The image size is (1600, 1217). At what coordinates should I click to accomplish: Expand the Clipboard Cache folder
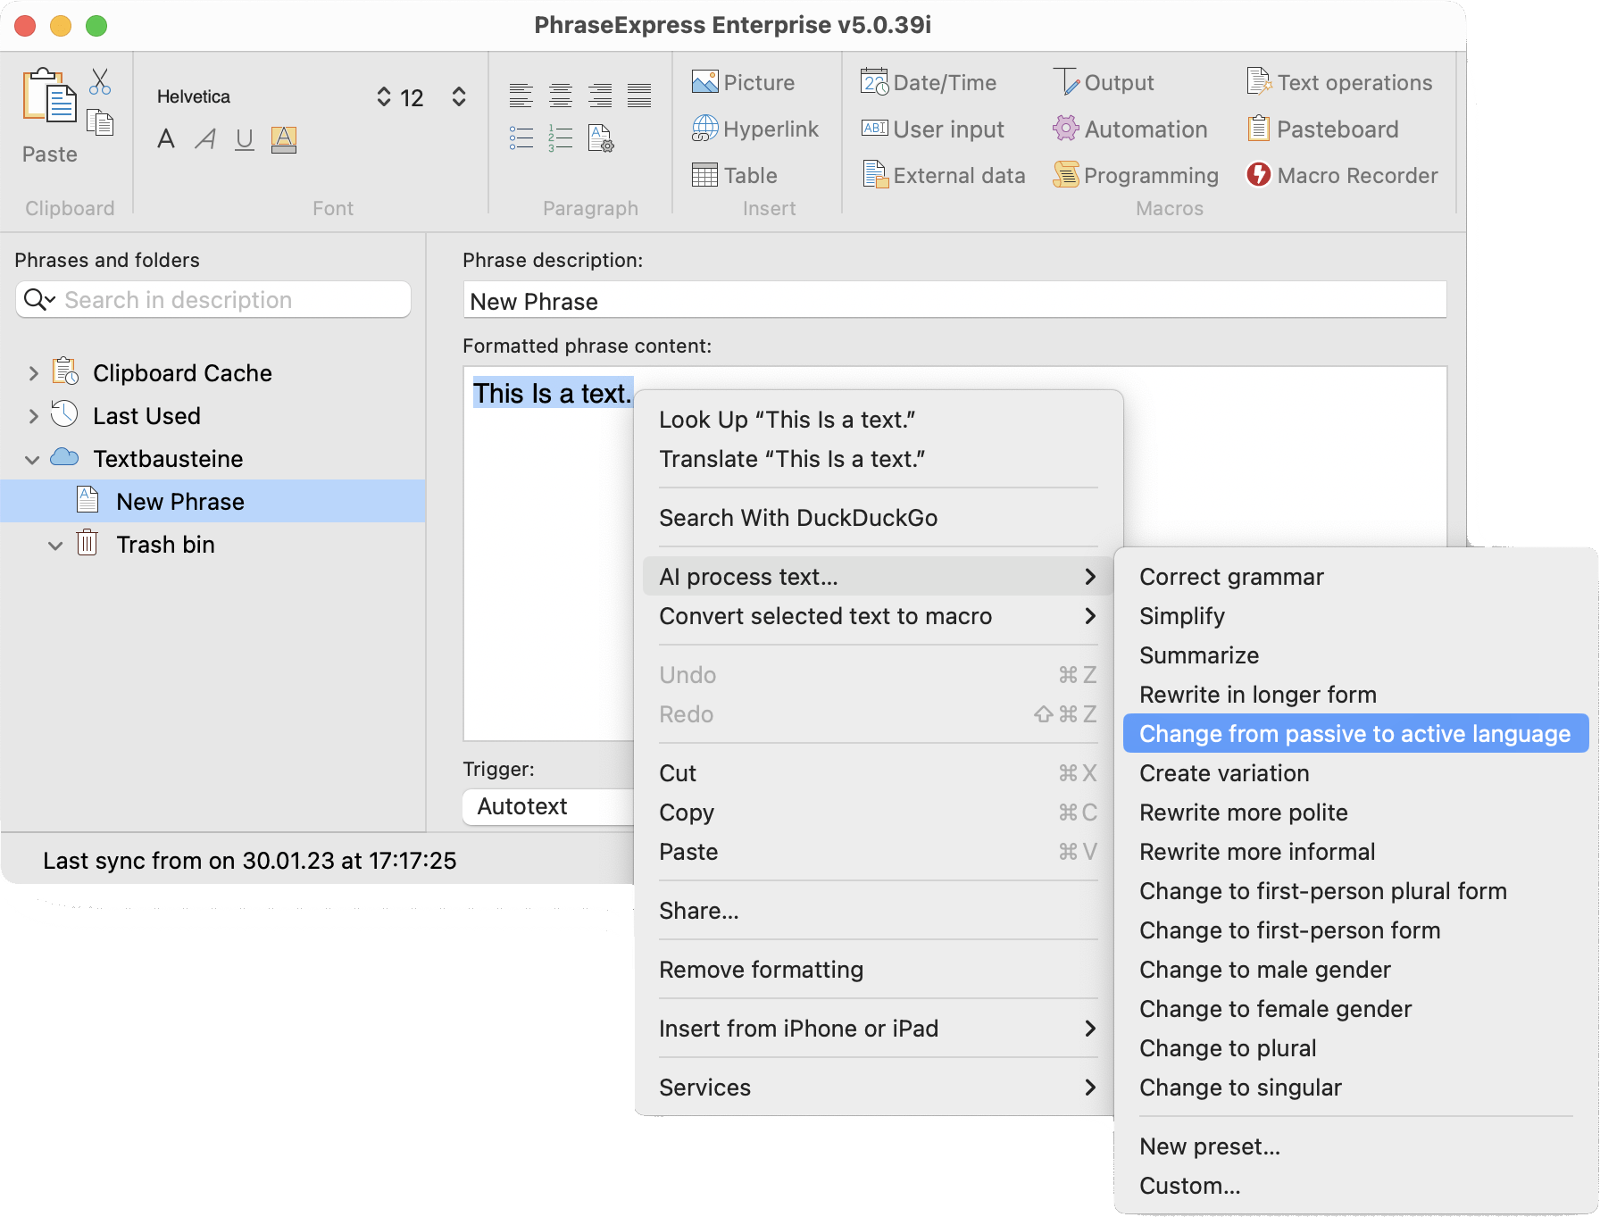pos(33,373)
